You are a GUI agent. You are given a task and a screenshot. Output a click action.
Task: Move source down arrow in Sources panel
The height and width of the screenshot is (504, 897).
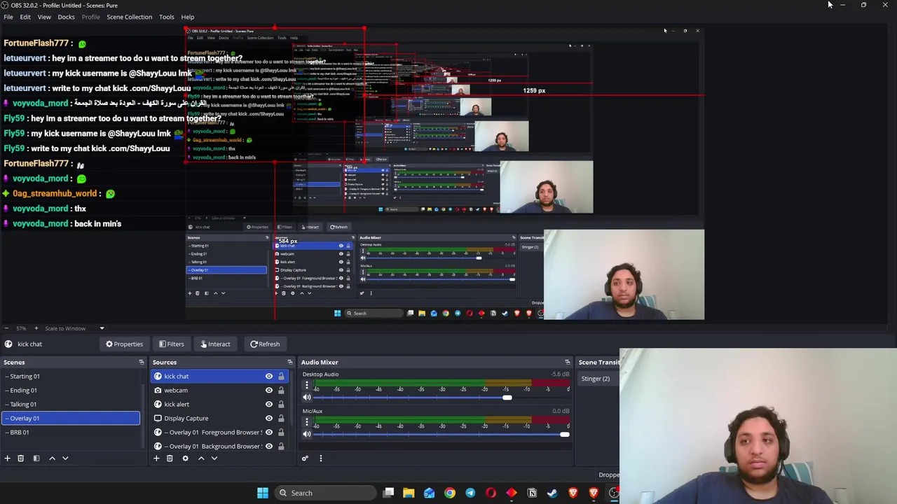pos(214,458)
